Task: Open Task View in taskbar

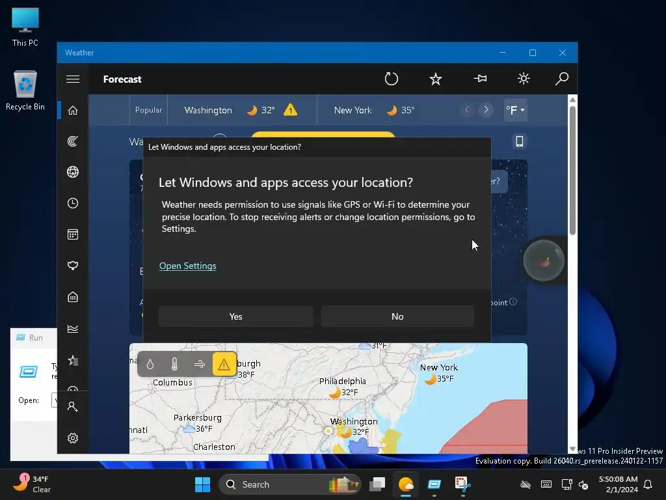Action: coord(377,484)
